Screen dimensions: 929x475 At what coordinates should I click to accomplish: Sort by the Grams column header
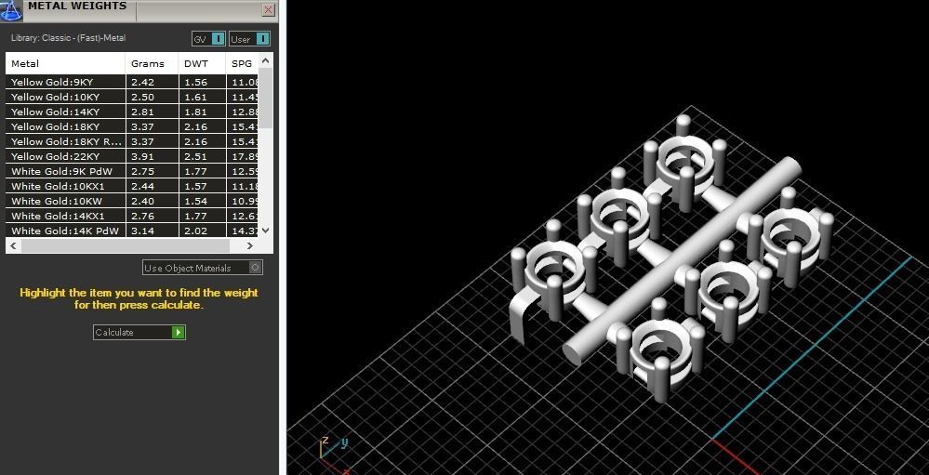coord(152,63)
